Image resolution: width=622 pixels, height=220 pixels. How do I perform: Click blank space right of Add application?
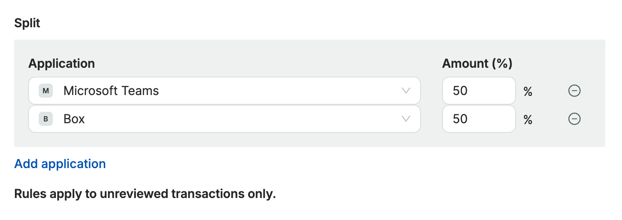(x=308, y=164)
